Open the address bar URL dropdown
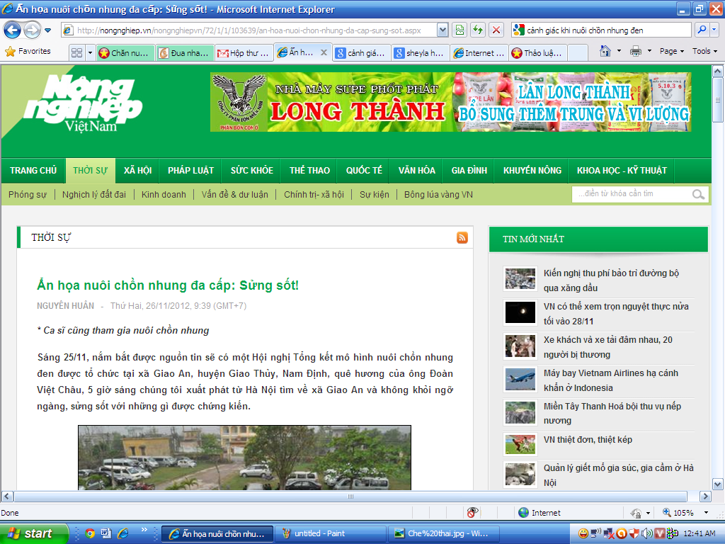This screenshot has width=725, height=544. point(443,30)
